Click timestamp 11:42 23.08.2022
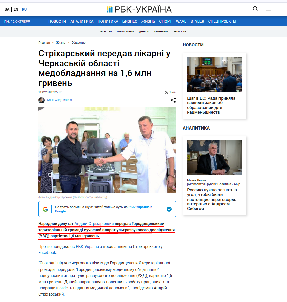 (x=50, y=92)
